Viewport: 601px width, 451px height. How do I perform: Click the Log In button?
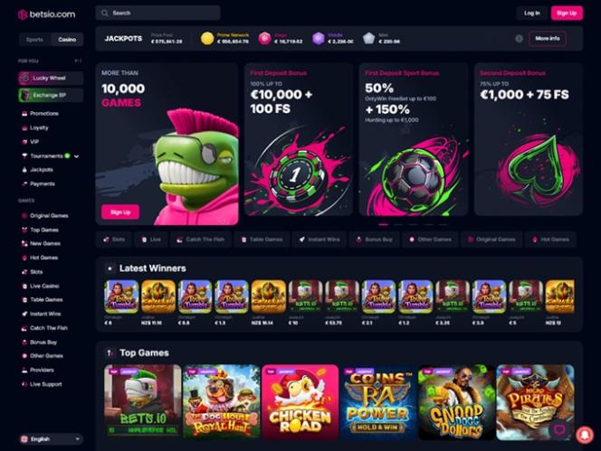tap(531, 13)
